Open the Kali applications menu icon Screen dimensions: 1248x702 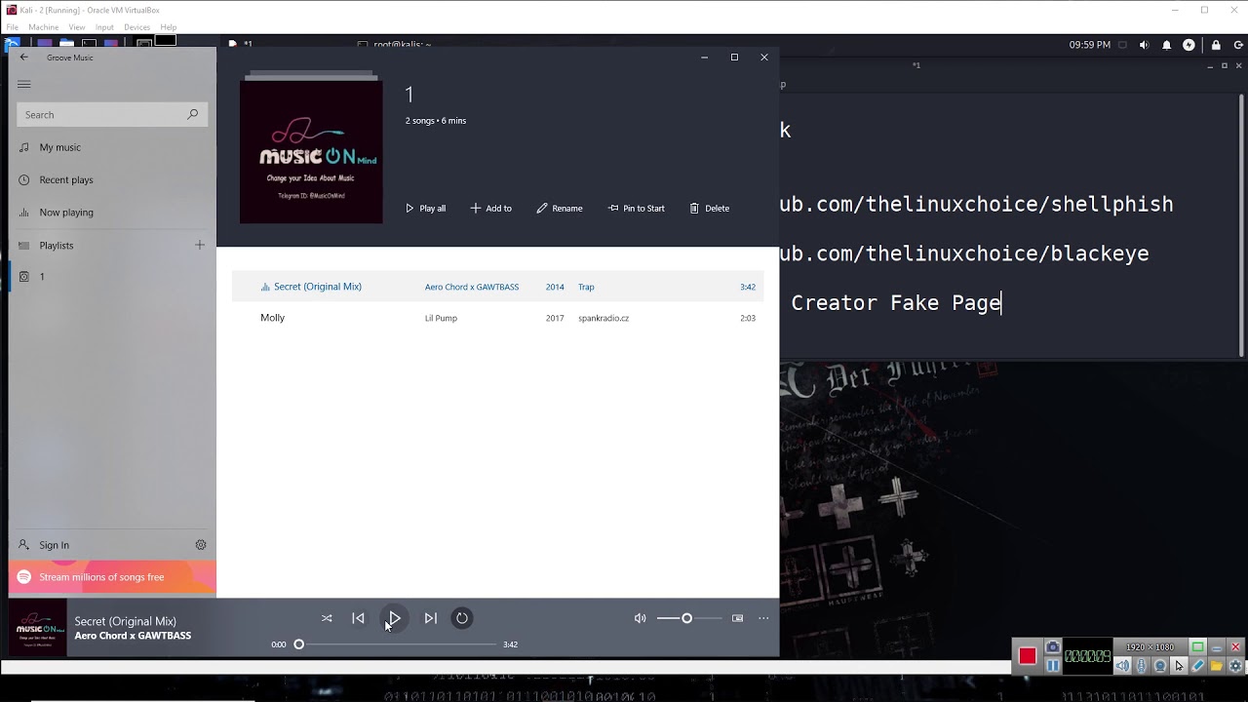[x=13, y=44]
